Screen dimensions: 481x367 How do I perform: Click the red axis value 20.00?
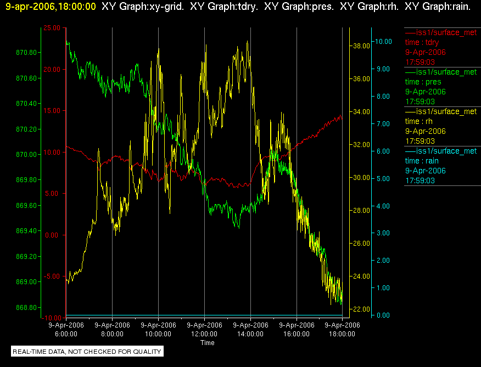click(x=52, y=69)
